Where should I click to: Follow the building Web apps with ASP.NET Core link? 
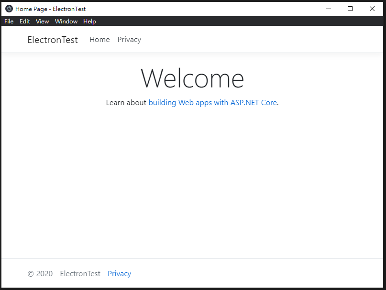(x=213, y=103)
